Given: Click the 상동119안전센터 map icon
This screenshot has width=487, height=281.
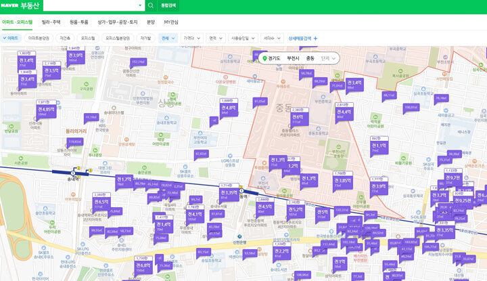Looking at the screenshot, I should tap(97, 48).
